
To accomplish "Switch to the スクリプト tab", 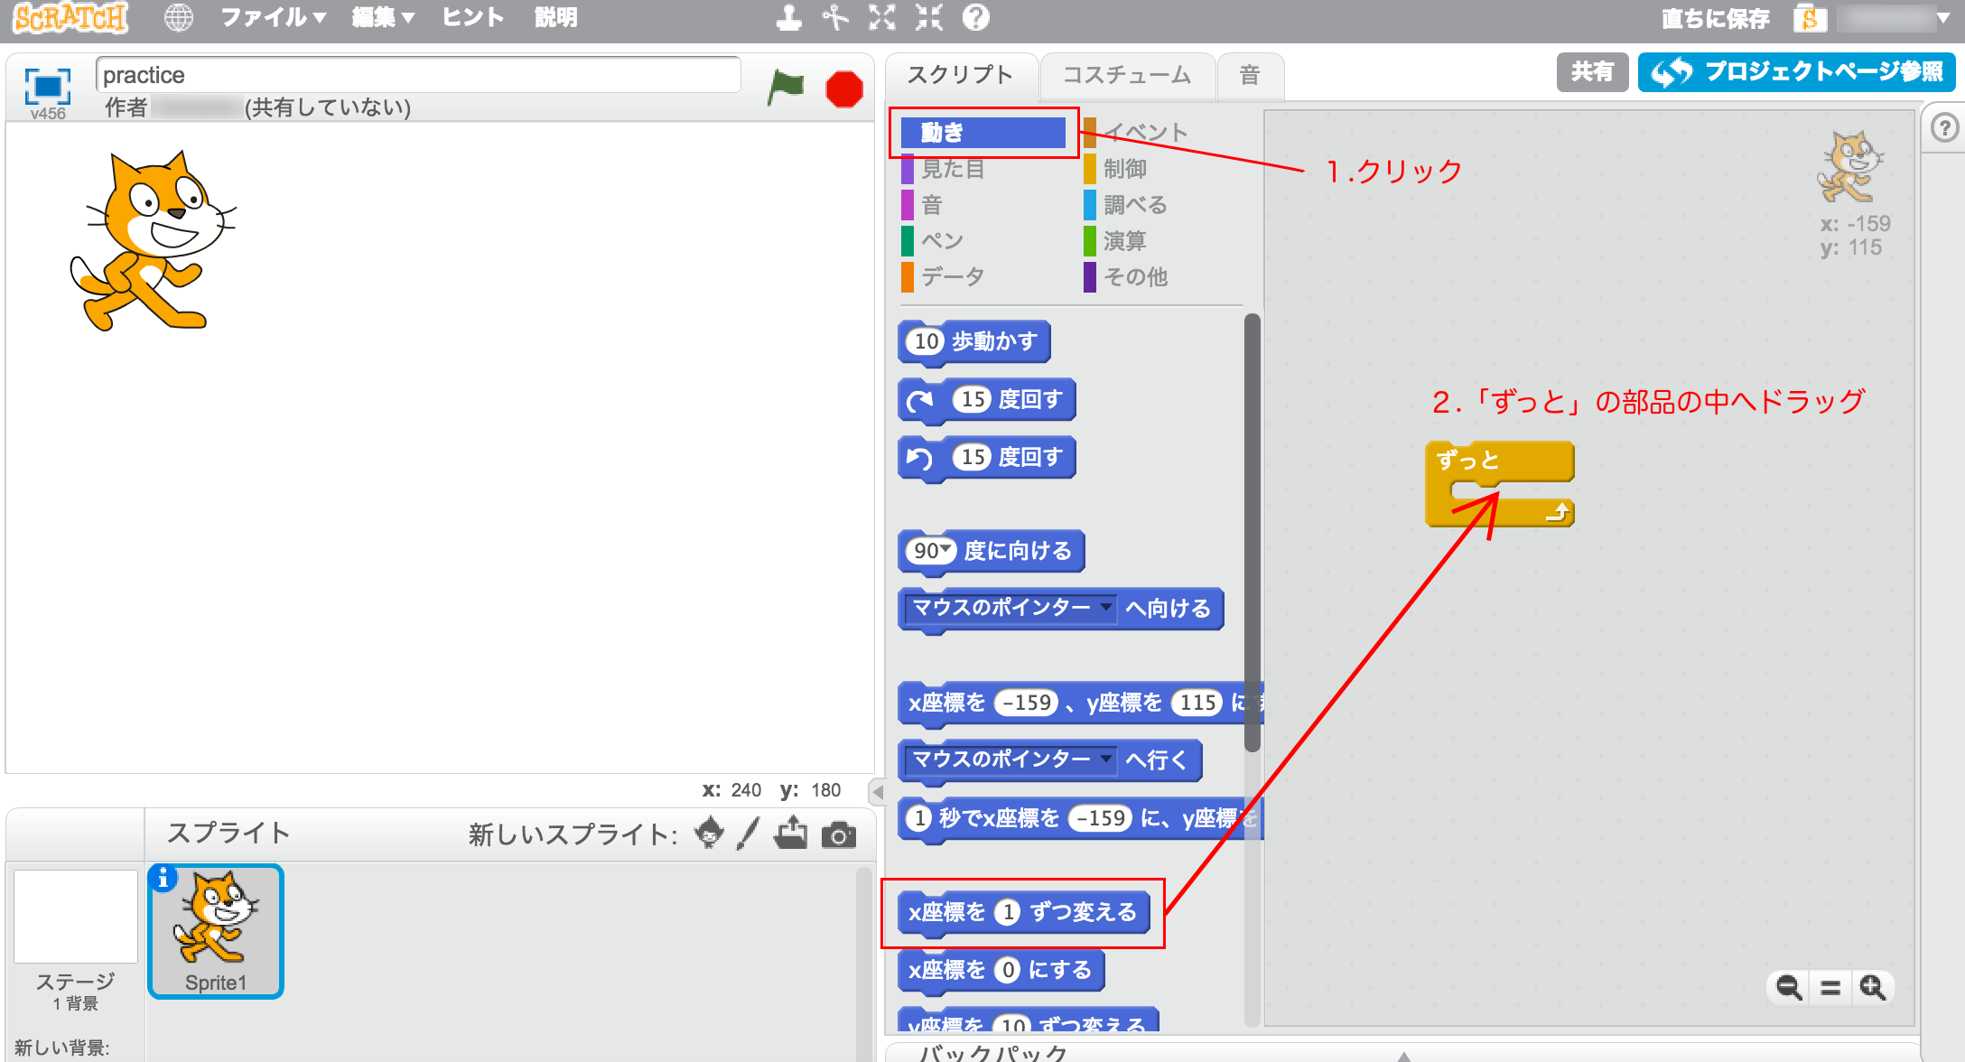I will point(960,75).
